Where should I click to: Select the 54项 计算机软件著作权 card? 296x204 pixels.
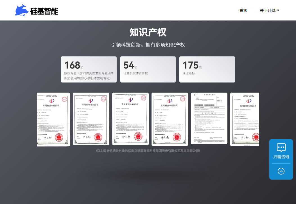[x=148, y=70]
